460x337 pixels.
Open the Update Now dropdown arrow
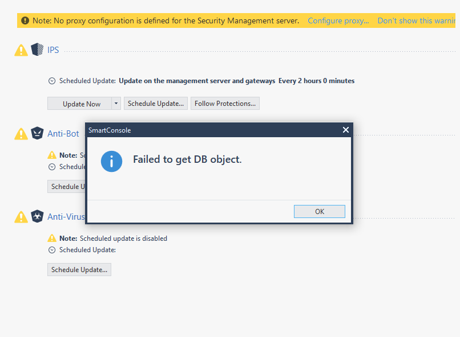[116, 104]
